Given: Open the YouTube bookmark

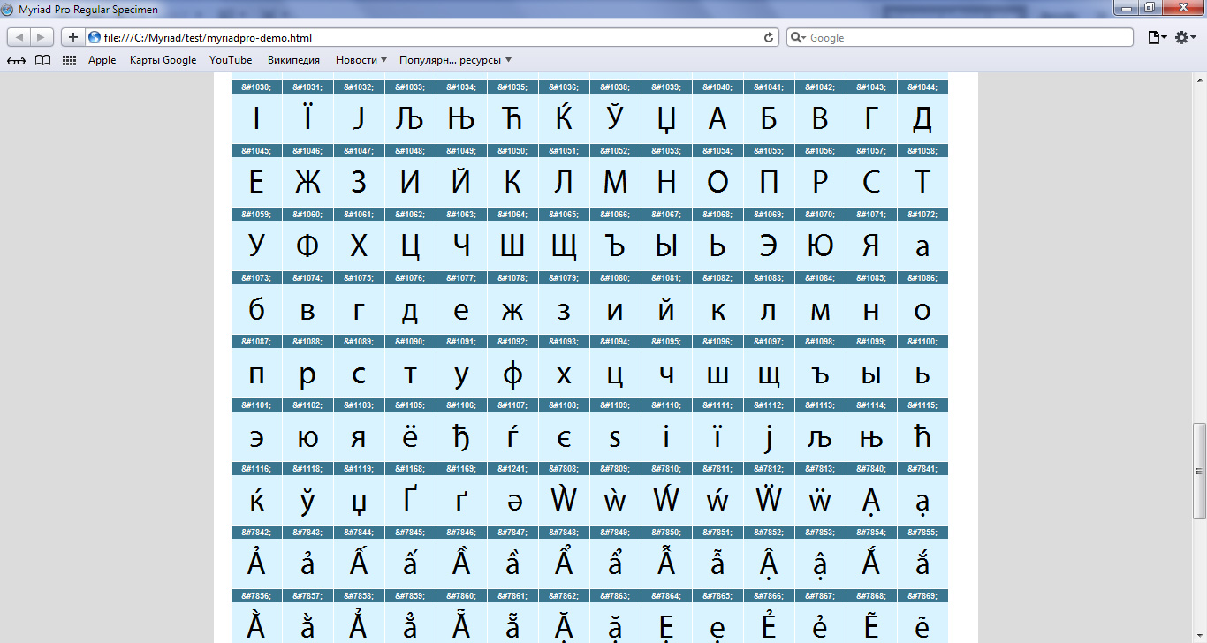Looking at the screenshot, I should pyautogui.click(x=231, y=60).
